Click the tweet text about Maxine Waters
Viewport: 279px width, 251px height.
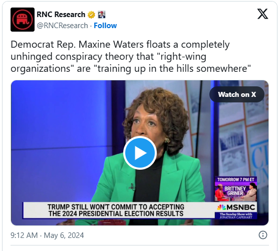click(x=131, y=56)
